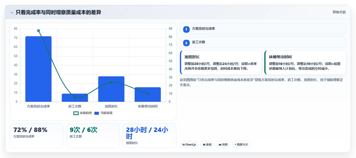Click the 双轴关联 label
The height and width of the screenshot is (158, 356).
click(339, 12)
